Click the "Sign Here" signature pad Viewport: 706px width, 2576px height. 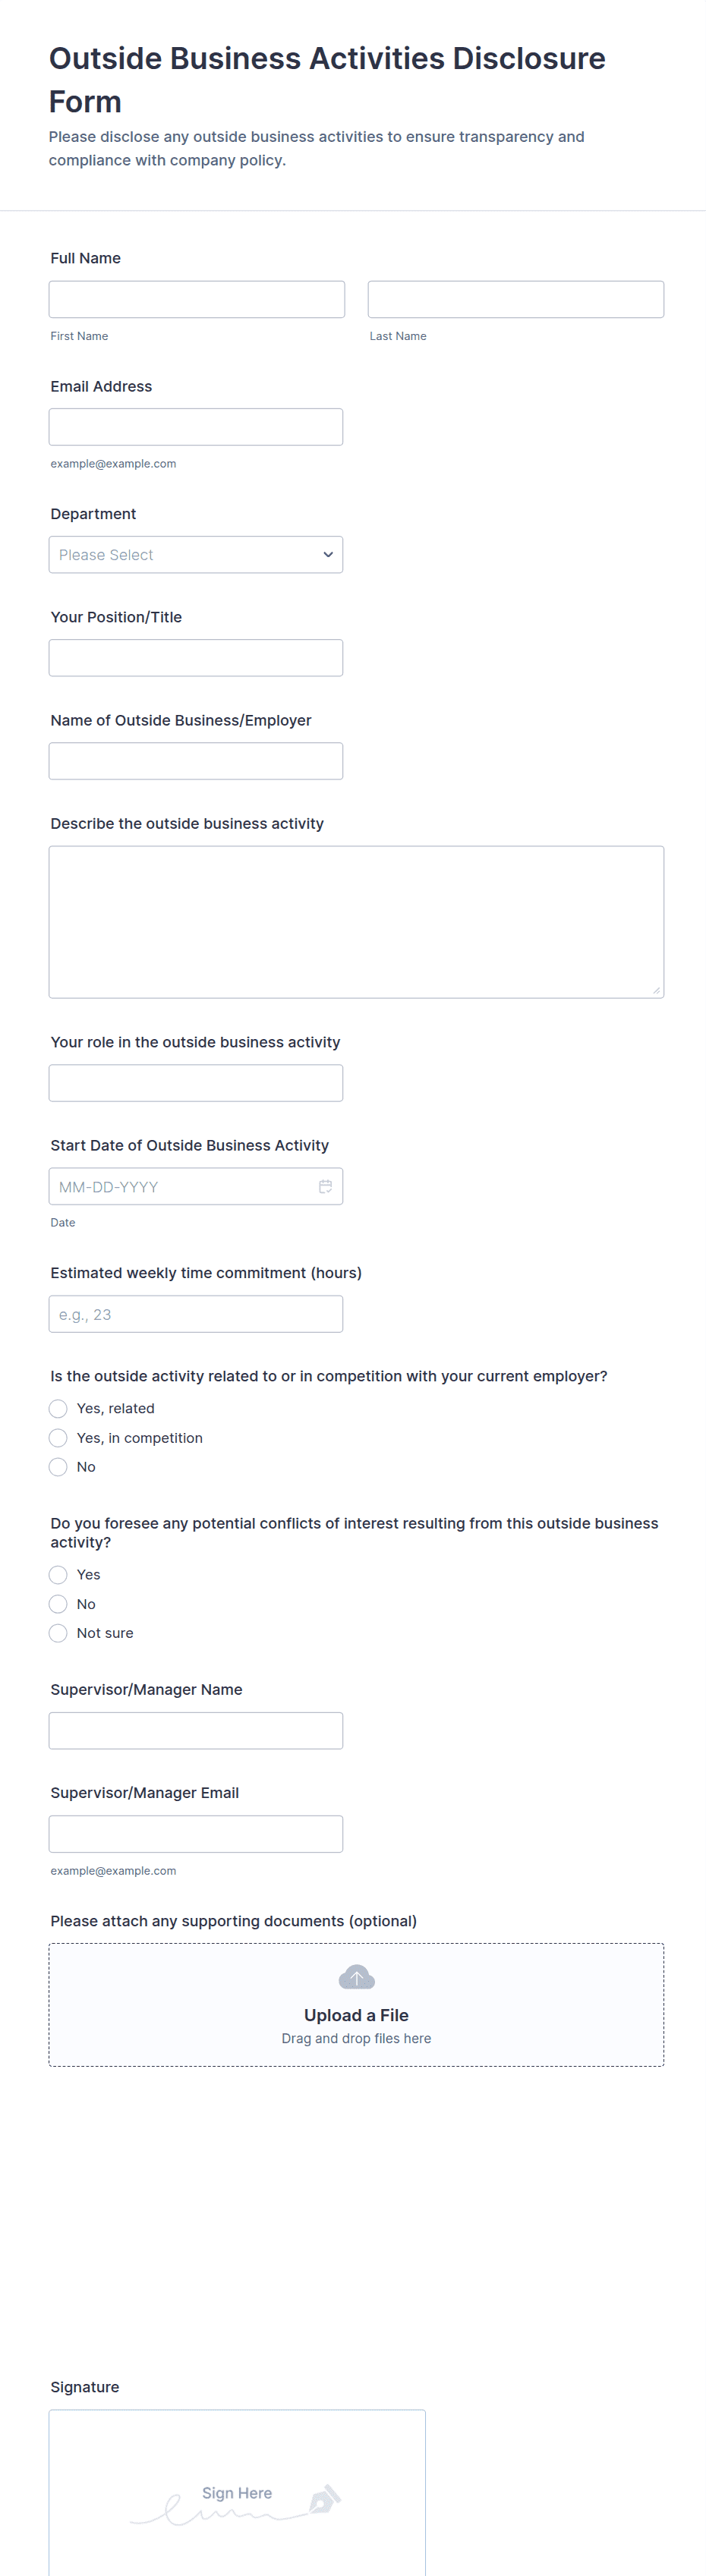click(237, 2492)
